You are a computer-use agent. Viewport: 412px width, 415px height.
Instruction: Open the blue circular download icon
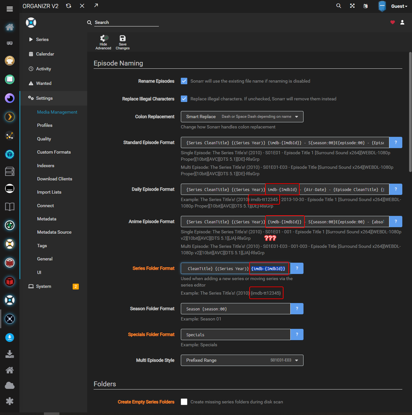tap(10, 338)
